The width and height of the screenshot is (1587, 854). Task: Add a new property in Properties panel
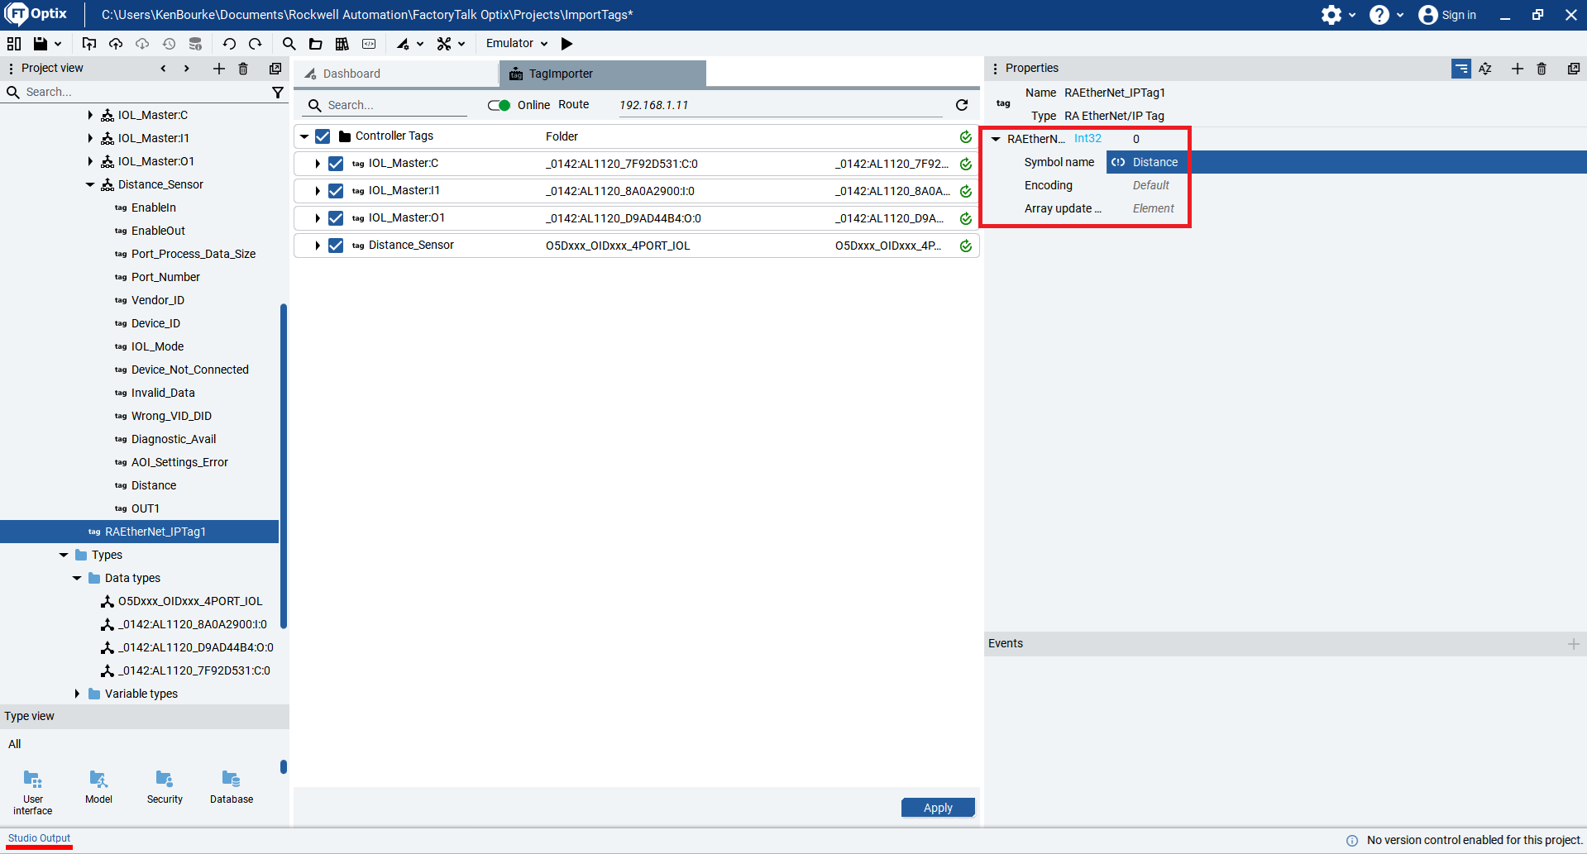(1518, 69)
